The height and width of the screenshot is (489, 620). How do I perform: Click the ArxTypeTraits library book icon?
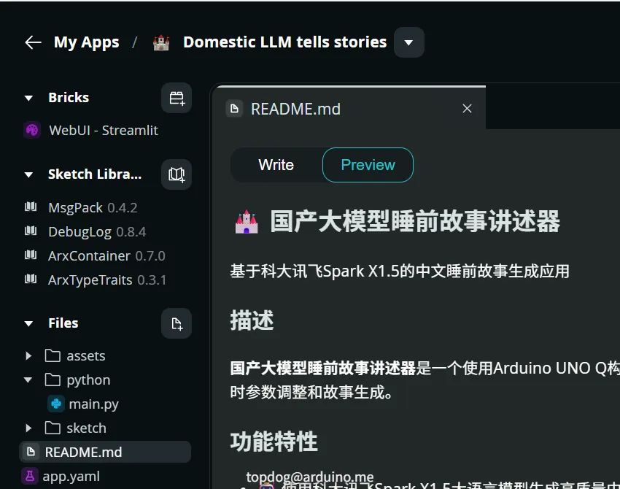31,279
